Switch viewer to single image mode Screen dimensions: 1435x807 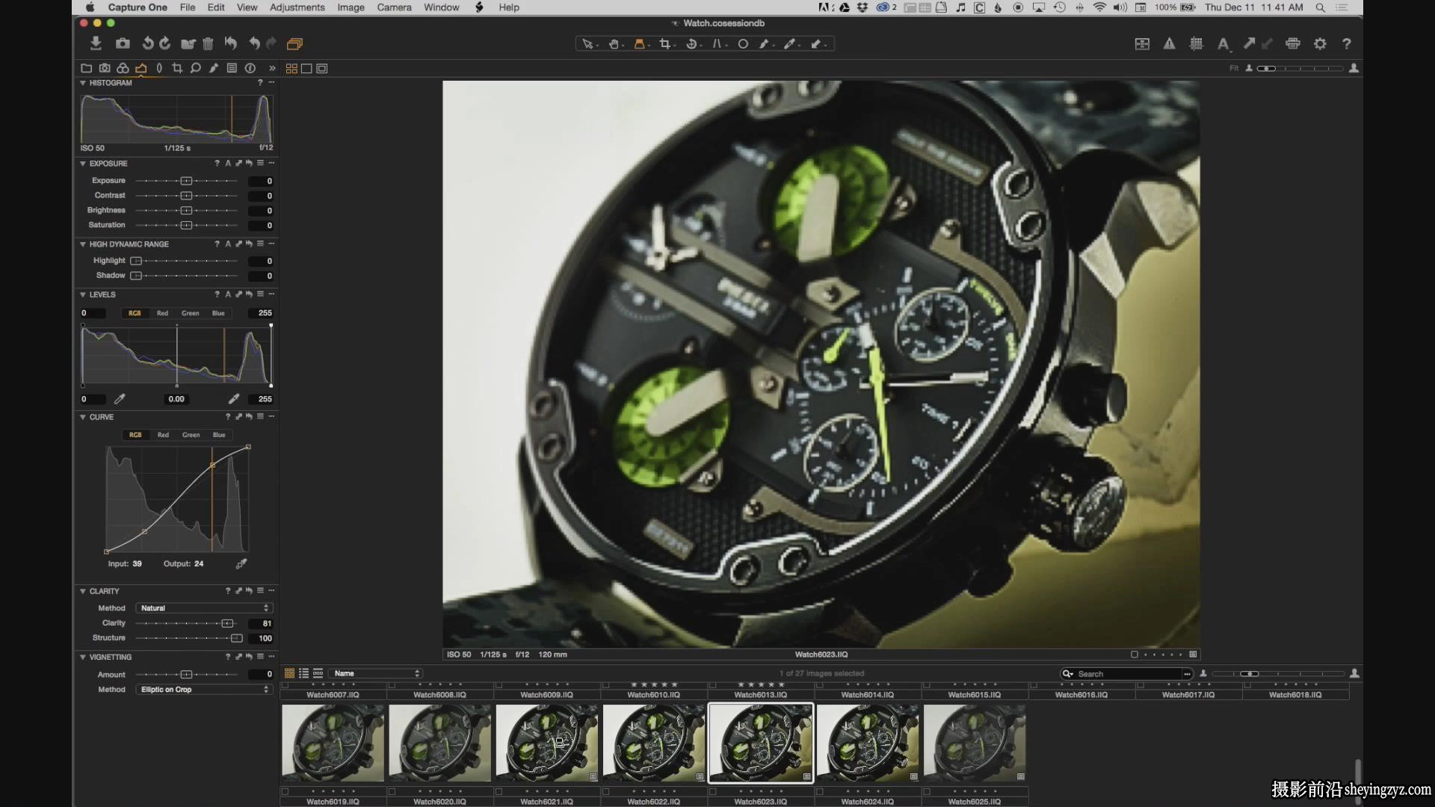306,69
